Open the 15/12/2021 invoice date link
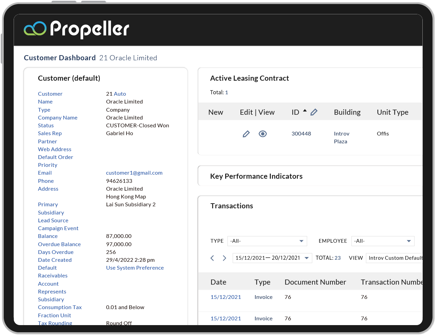Viewport: 436px width, 336px height. (x=225, y=297)
